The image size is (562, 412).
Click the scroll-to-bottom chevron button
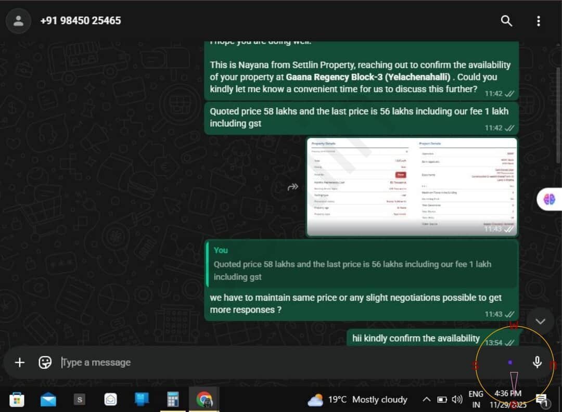[540, 321]
